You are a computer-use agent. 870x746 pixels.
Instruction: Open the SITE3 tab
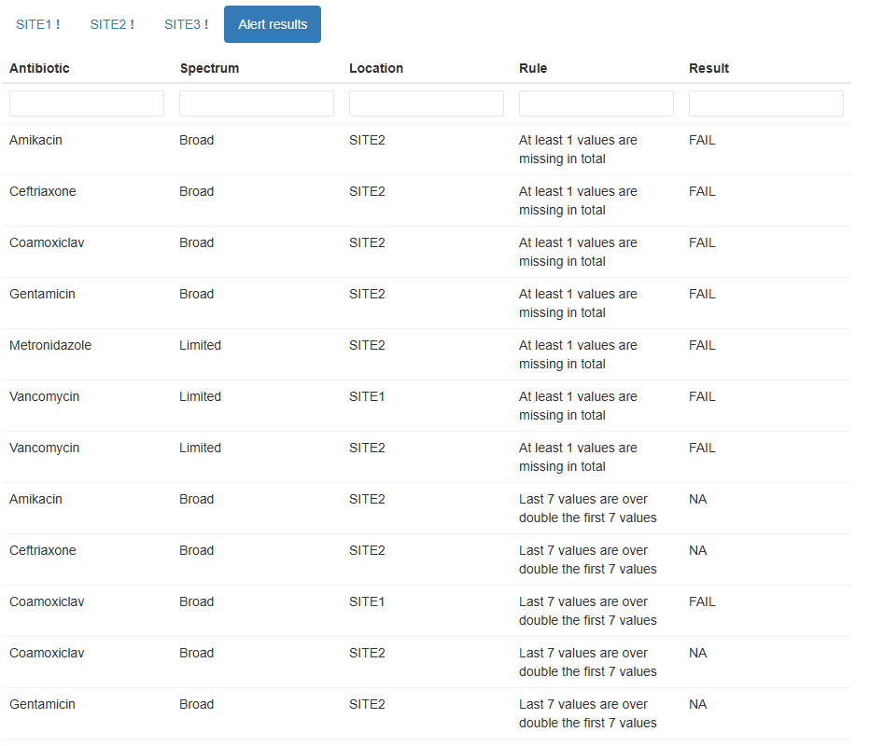pos(186,24)
